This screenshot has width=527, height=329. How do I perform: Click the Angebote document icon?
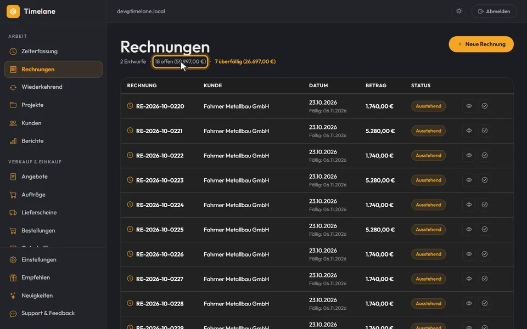point(13,177)
